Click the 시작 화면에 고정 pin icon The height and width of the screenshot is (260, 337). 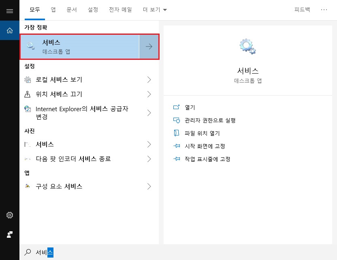(x=177, y=146)
